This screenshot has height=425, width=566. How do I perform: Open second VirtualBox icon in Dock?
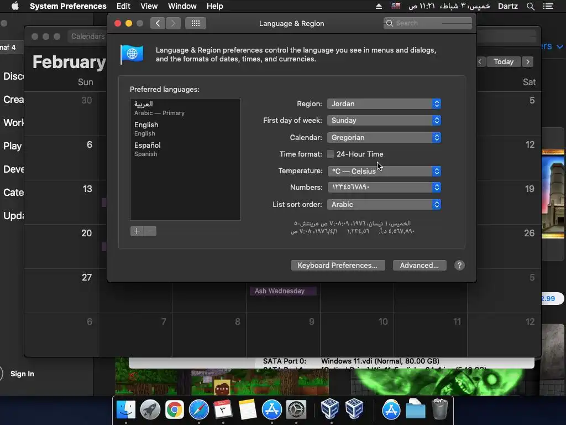click(354, 409)
